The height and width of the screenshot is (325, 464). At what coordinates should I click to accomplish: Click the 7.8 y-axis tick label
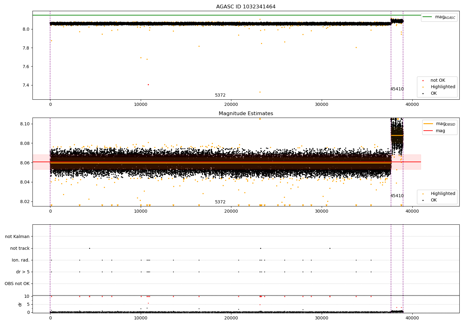point(26,48)
